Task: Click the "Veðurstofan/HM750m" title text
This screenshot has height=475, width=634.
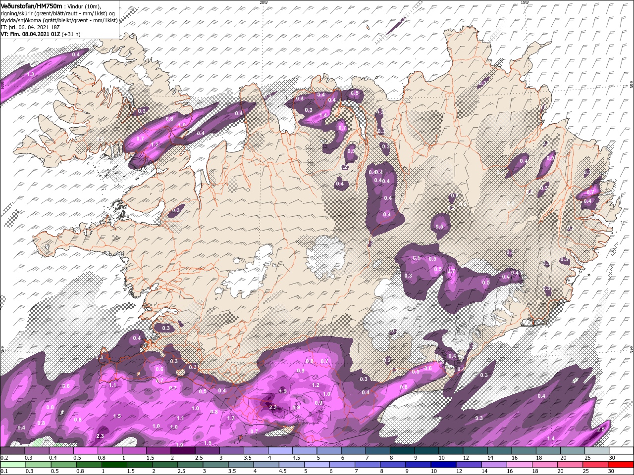Action: tap(31, 5)
